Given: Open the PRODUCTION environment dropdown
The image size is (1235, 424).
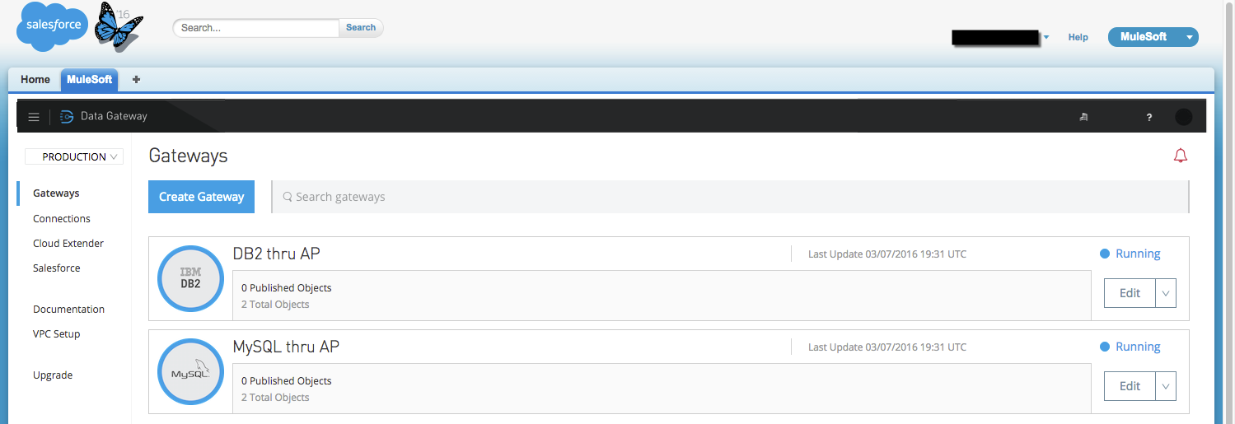Looking at the screenshot, I should [74, 156].
